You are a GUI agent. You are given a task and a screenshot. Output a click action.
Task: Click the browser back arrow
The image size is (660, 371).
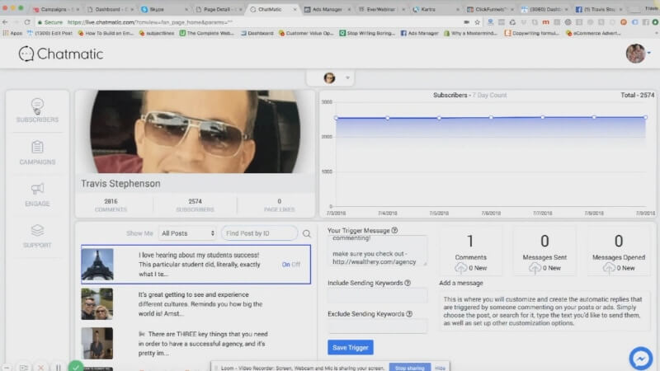pos(5,22)
